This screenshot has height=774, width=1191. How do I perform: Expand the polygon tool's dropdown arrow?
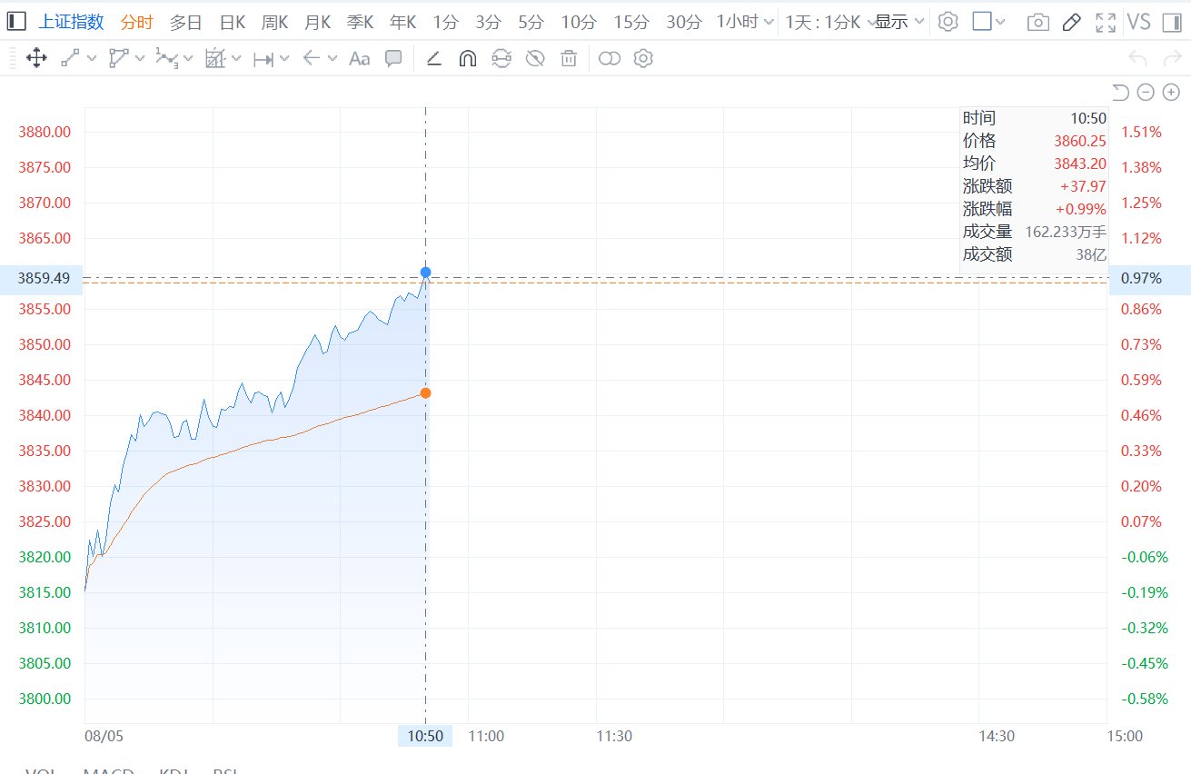point(140,59)
